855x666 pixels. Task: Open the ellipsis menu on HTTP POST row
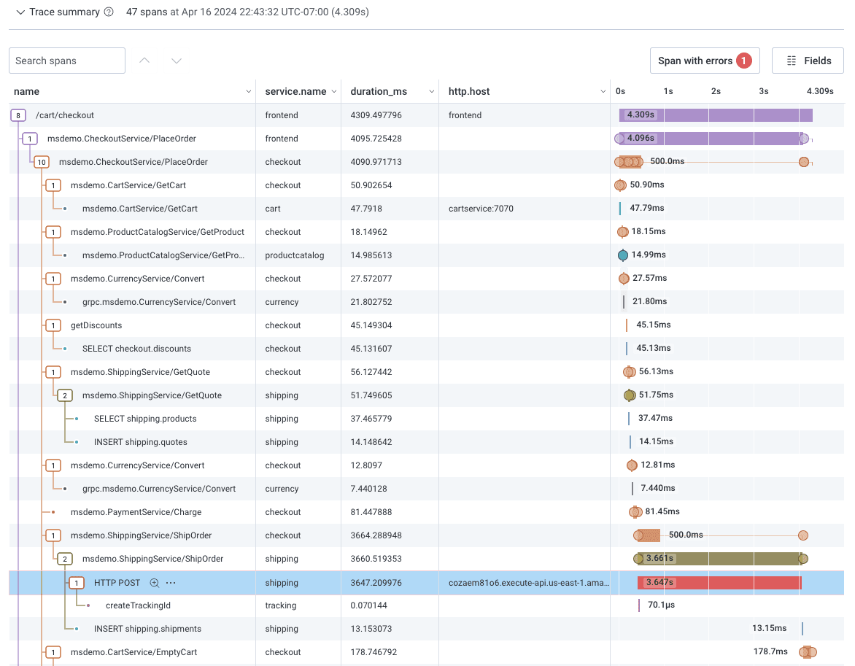[171, 583]
